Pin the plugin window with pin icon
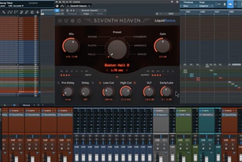 point(172,2)
